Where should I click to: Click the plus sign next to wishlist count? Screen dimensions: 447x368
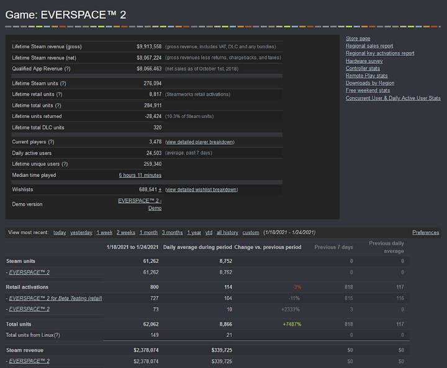pos(160,189)
